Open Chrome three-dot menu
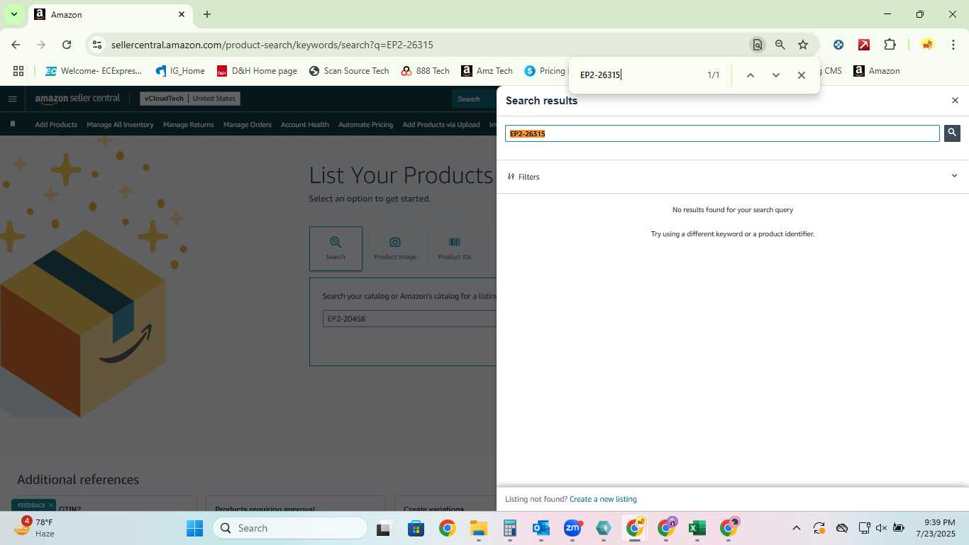This screenshot has height=545, width=969. coord(953,45)
